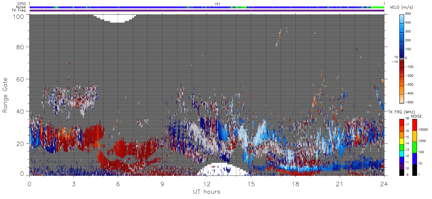432x199 pixels.
Task: Click the 1000 tick on NOISE scale
Action: pos(422,141)
